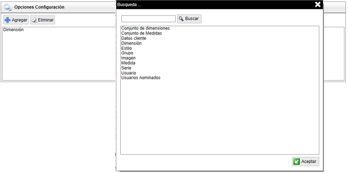Click the green Aceptar arrow icon

[297, 162]
